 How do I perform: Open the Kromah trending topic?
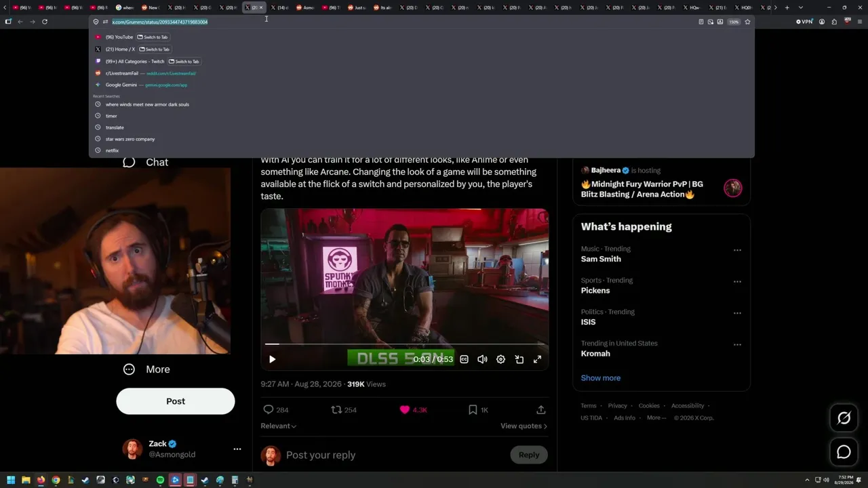point(595,353)
